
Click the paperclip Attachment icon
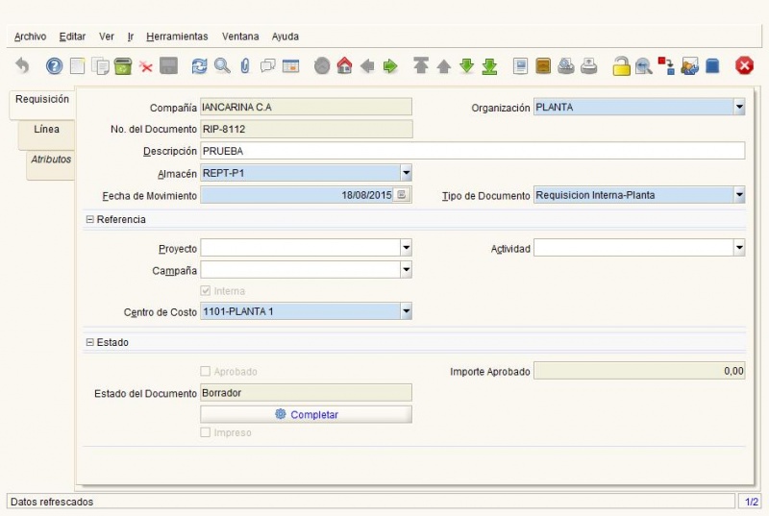pos(245,65)
